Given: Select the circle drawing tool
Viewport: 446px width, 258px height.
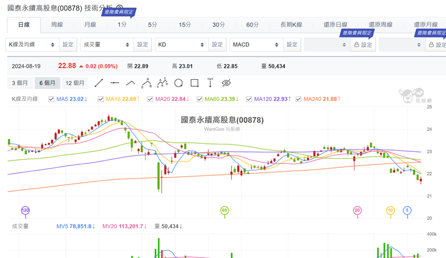Looking at the screenshot, I should [178, 83].
